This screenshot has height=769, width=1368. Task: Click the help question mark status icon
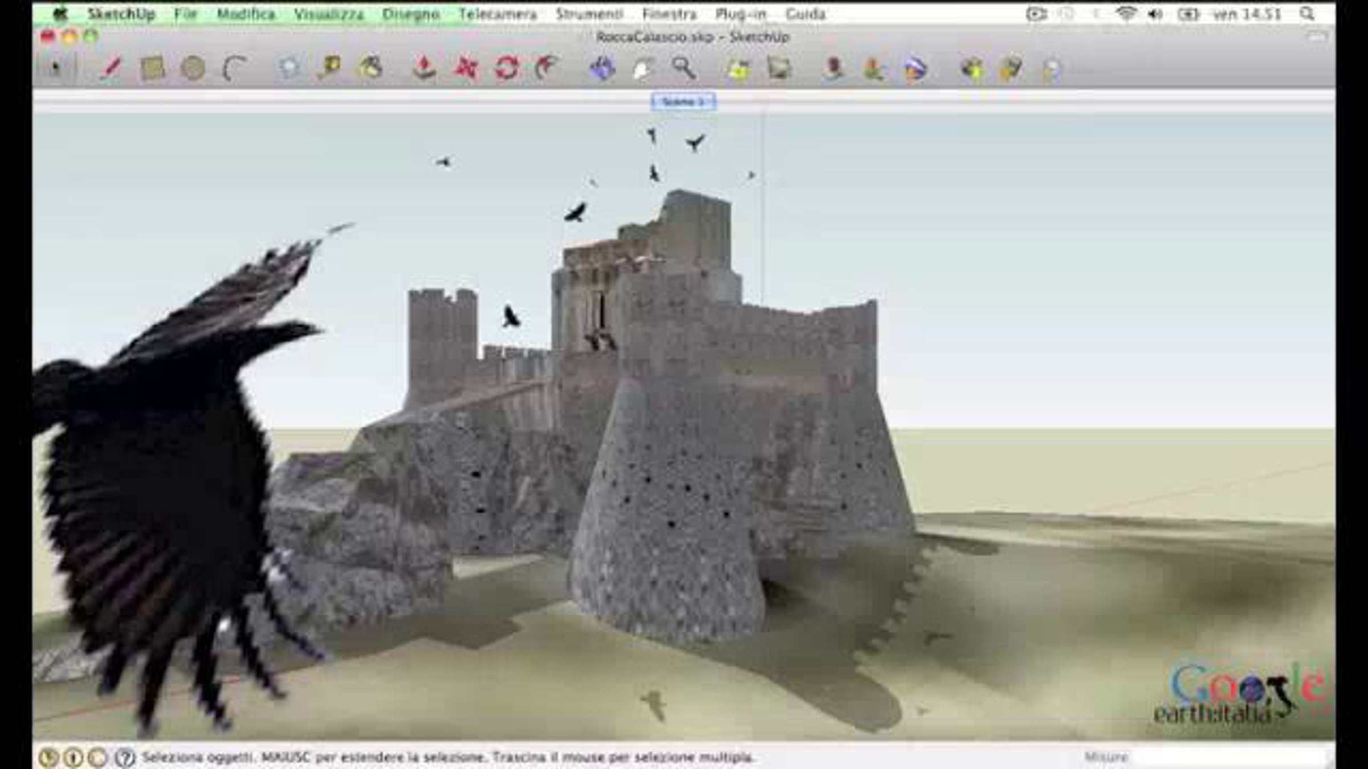coord(125,758)
